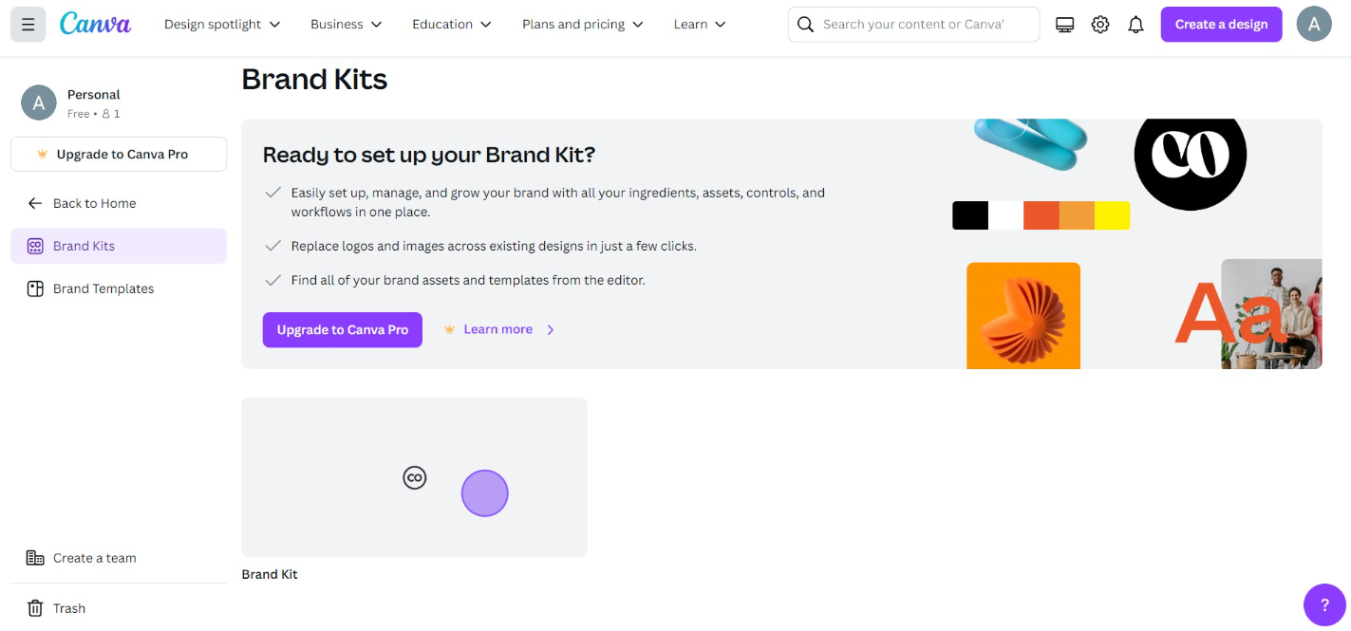Expand the Learn dropdown
Viewport: 1351px width, 631px height.
tap(700, 25)
